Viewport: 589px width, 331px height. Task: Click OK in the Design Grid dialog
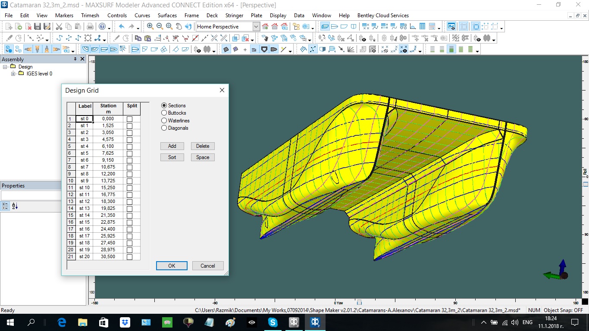pos(172,266)
